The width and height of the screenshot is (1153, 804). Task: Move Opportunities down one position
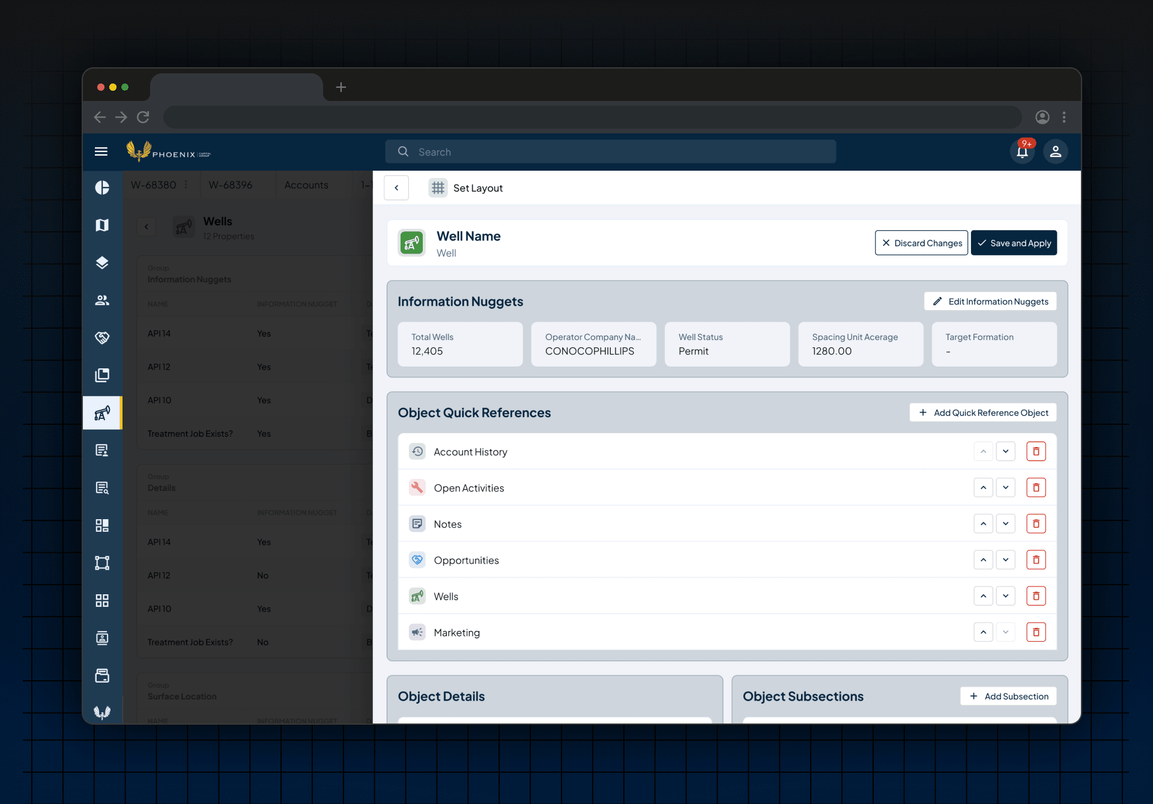(x=1005, y=559)
